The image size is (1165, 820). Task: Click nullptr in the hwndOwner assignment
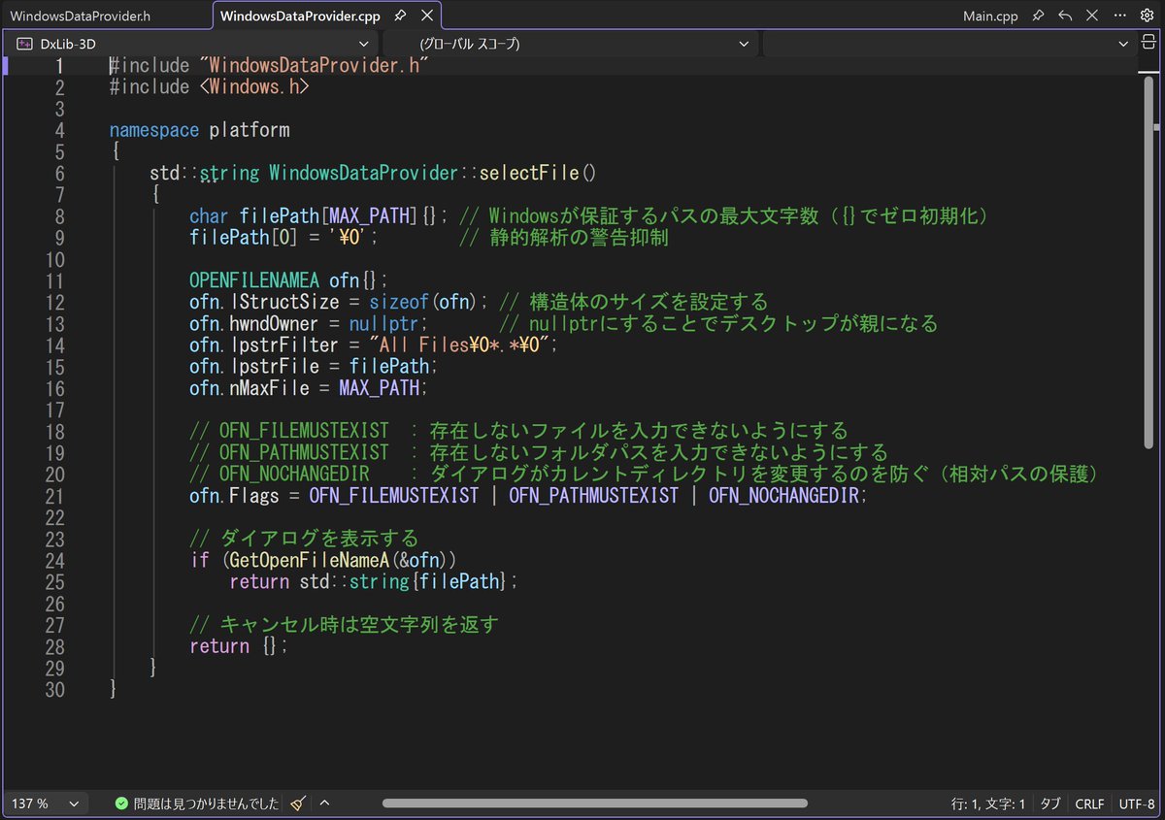[383, 324]
